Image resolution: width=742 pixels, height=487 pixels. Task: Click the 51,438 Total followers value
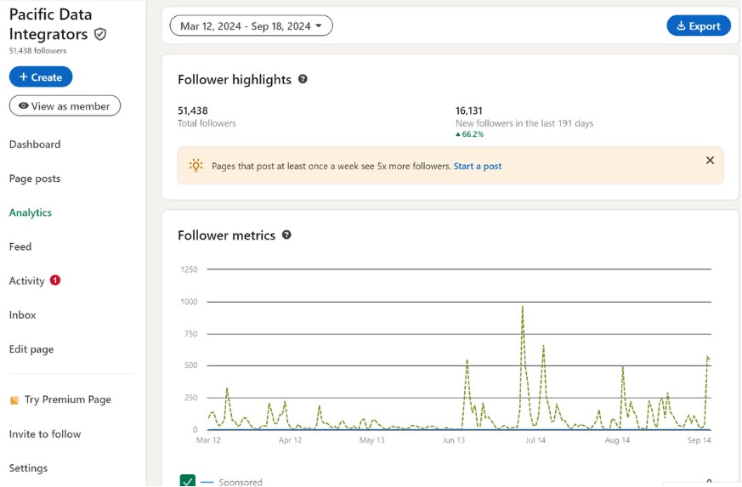(x=193, y=110)
